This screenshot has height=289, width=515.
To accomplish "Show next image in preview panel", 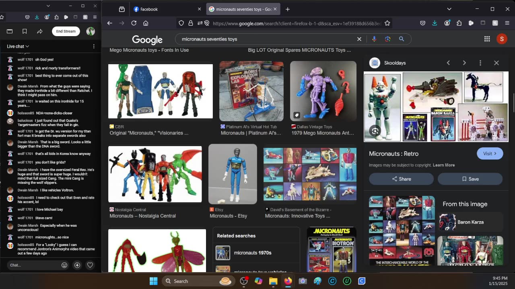I will pyautogui.click(x=464, y=63).
